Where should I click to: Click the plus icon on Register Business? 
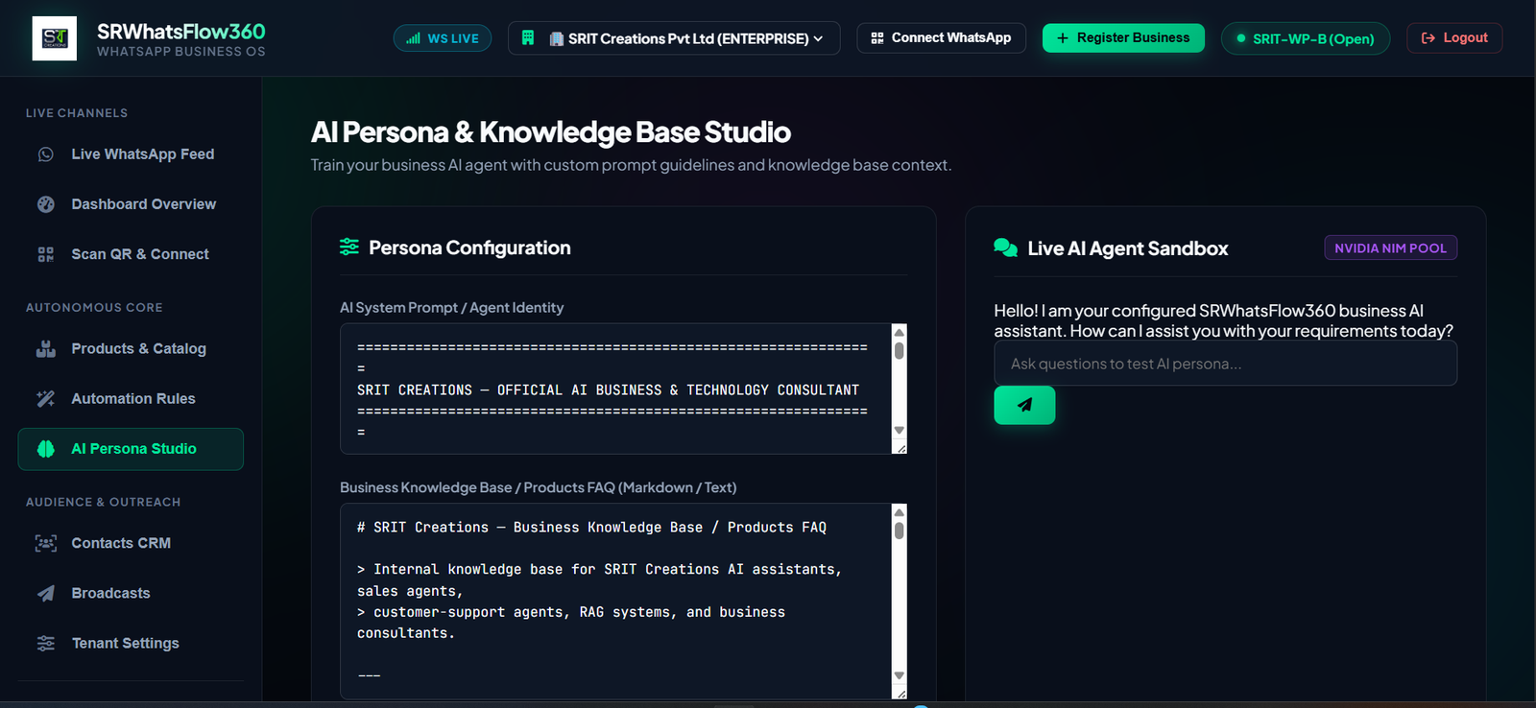(x=1062, y=38)
